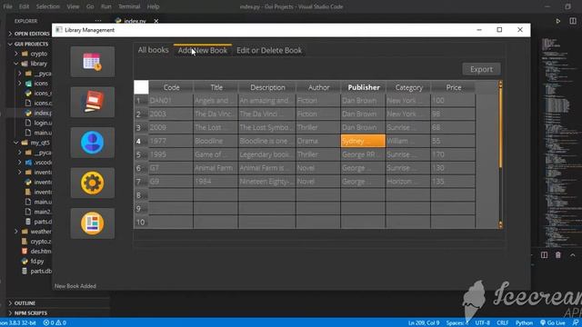Image resolution: width=582 pixels, height=327 pixels.
Task: Open the Terminal menu in VS Code
Action: [x=129, y=6]
